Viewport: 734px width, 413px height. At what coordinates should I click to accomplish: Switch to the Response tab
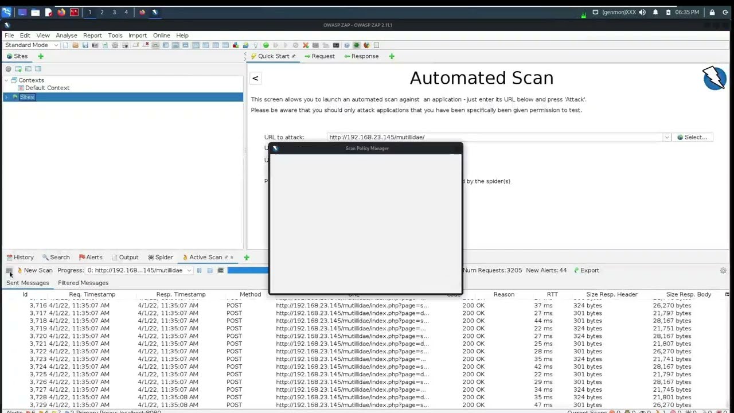361,56
